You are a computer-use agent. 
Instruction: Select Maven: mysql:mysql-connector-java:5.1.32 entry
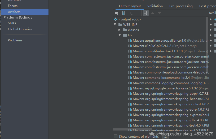[x=165, y=88]
